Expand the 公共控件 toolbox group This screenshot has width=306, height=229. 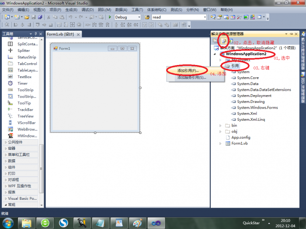click(x=6, y=142)
